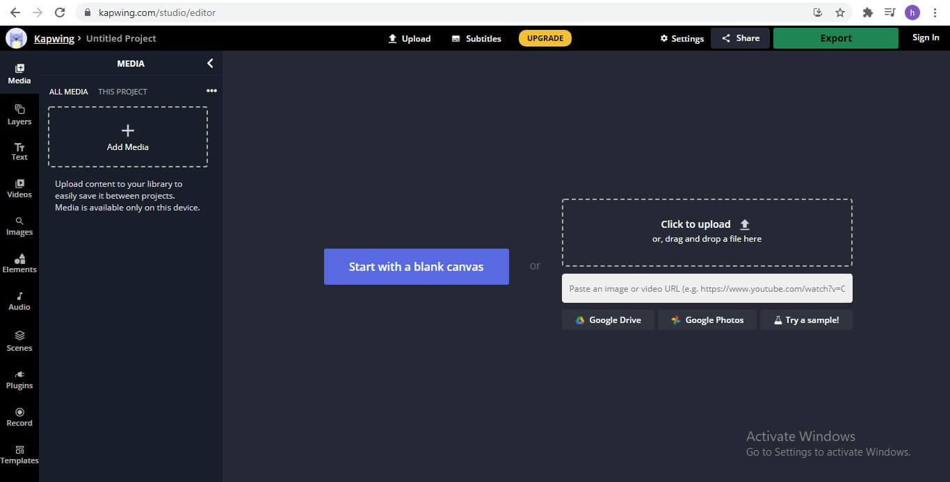Open the Videos sidebar section

point(19,188)
